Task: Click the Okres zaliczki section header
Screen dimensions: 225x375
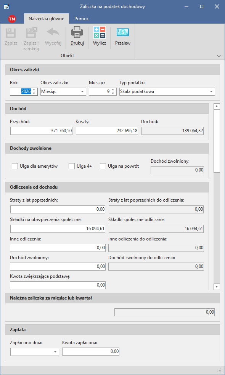Action: 112,70
